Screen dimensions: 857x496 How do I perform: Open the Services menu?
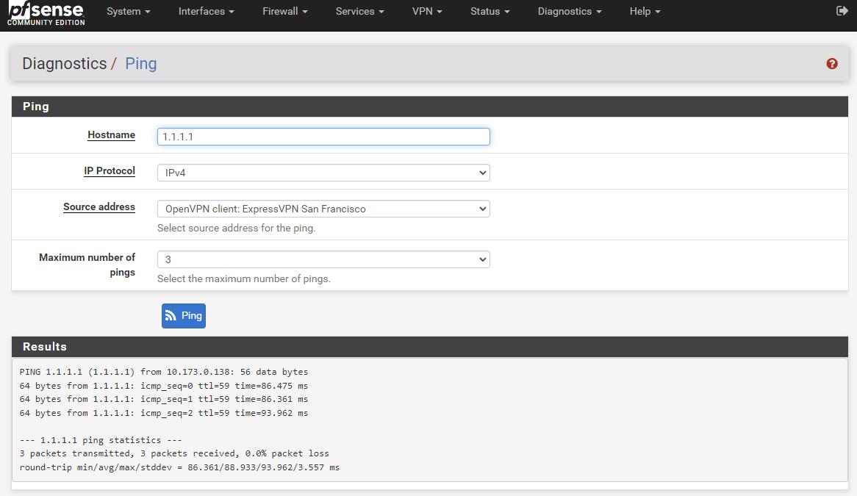click(x=359, y=12)
